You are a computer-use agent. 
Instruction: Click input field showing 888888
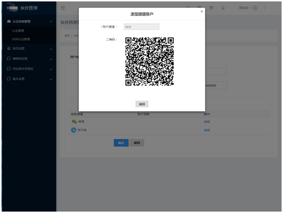click(x=216, y=85)
